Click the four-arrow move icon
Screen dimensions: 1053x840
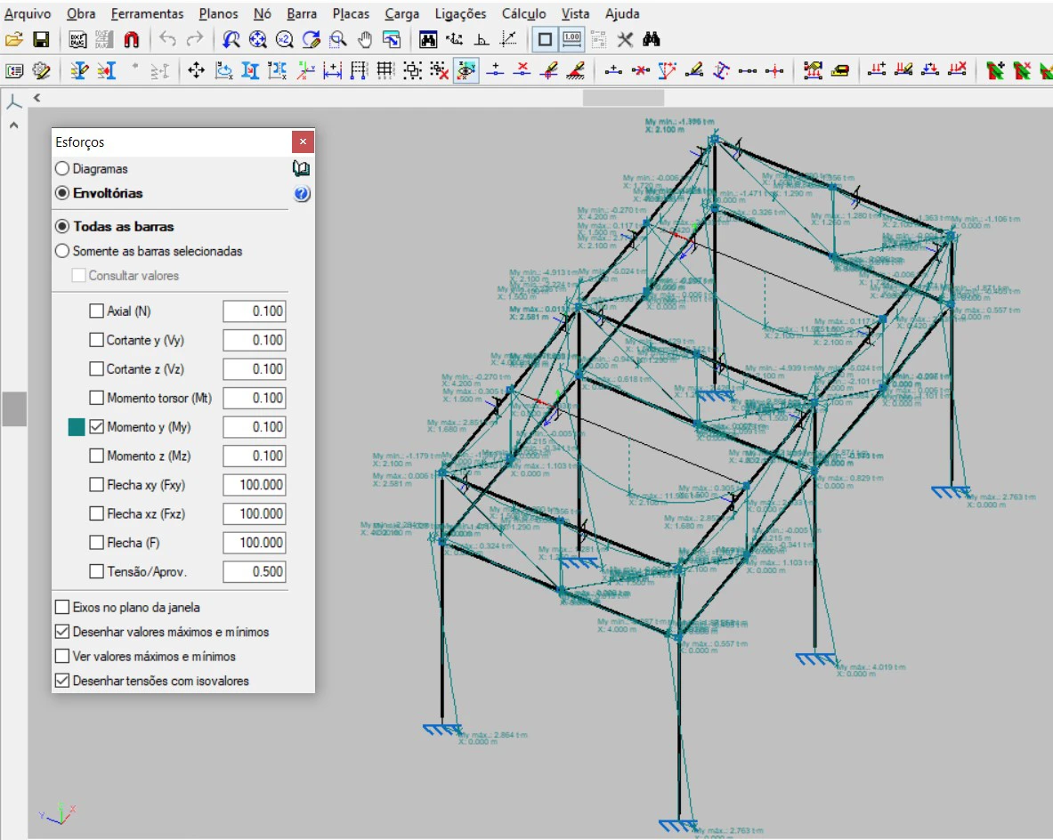pyautogui.click(x=197, y=70)
